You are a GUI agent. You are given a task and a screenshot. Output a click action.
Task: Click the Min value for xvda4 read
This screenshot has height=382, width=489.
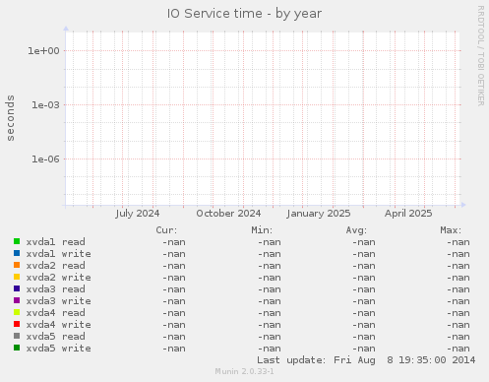click(270, 313)
